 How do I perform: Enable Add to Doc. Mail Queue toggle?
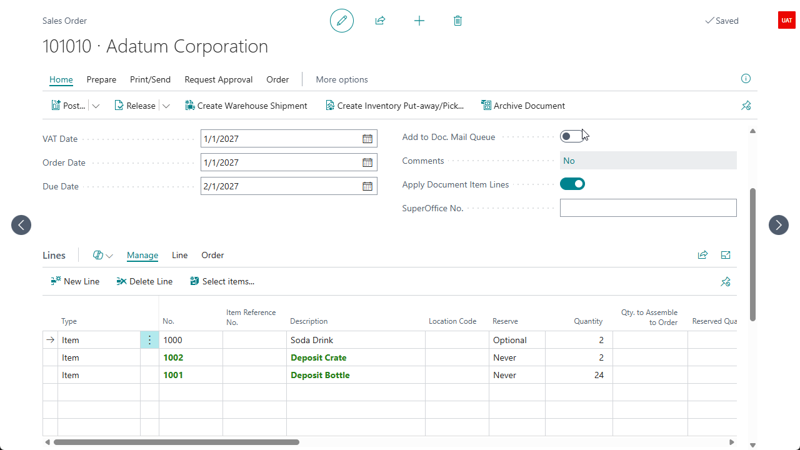(x=572, y=136)
